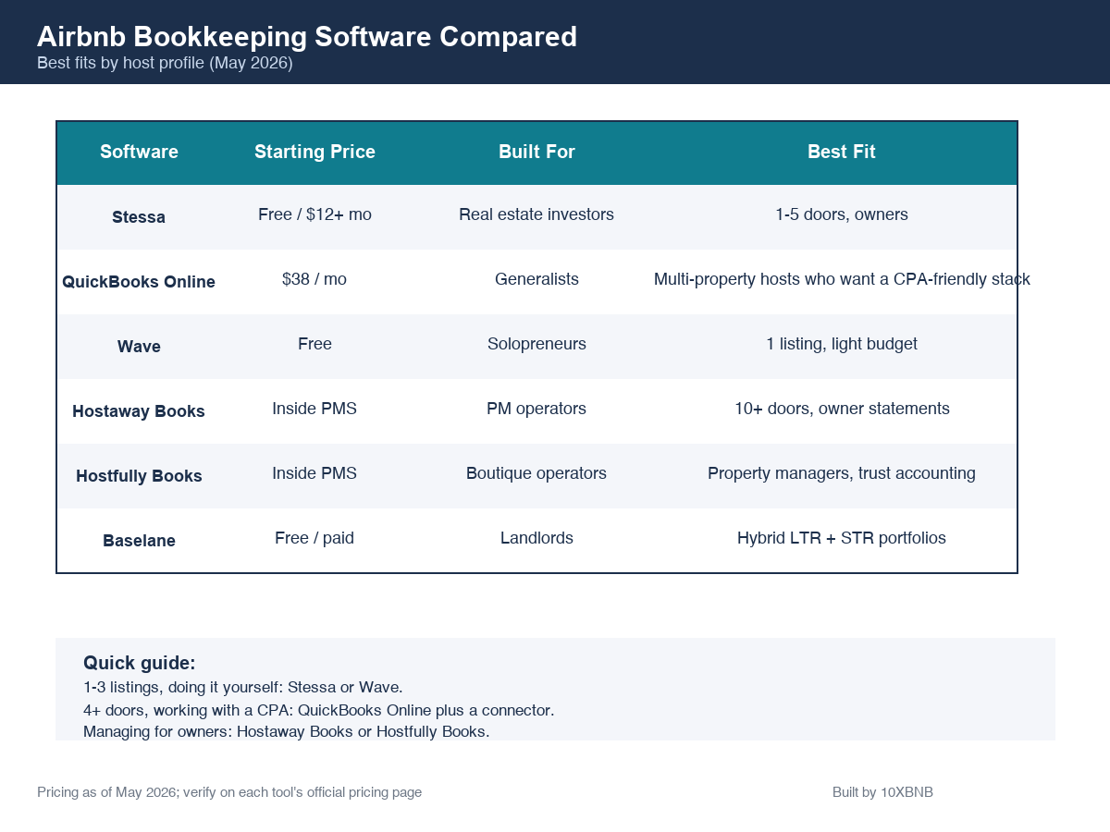
Task: Select the 'Starting Price' column header
Action: click(x=314, y=152)
